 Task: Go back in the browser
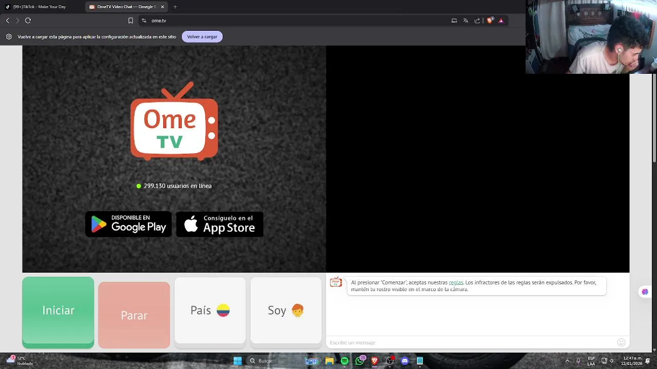[7, 20]
